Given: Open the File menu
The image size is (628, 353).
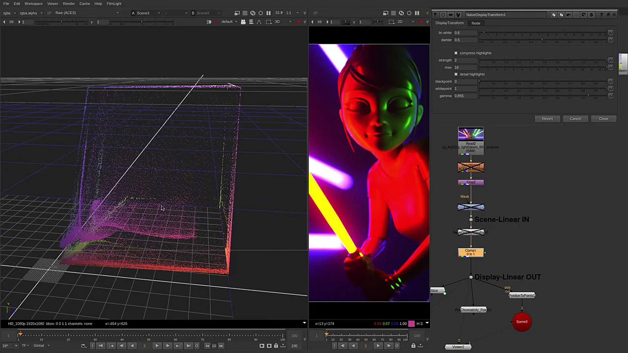Looking at the screenshot, I should point(6,4).
